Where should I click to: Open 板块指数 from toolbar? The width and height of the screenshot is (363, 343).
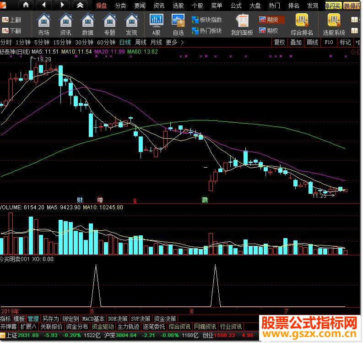click(207, 20)
